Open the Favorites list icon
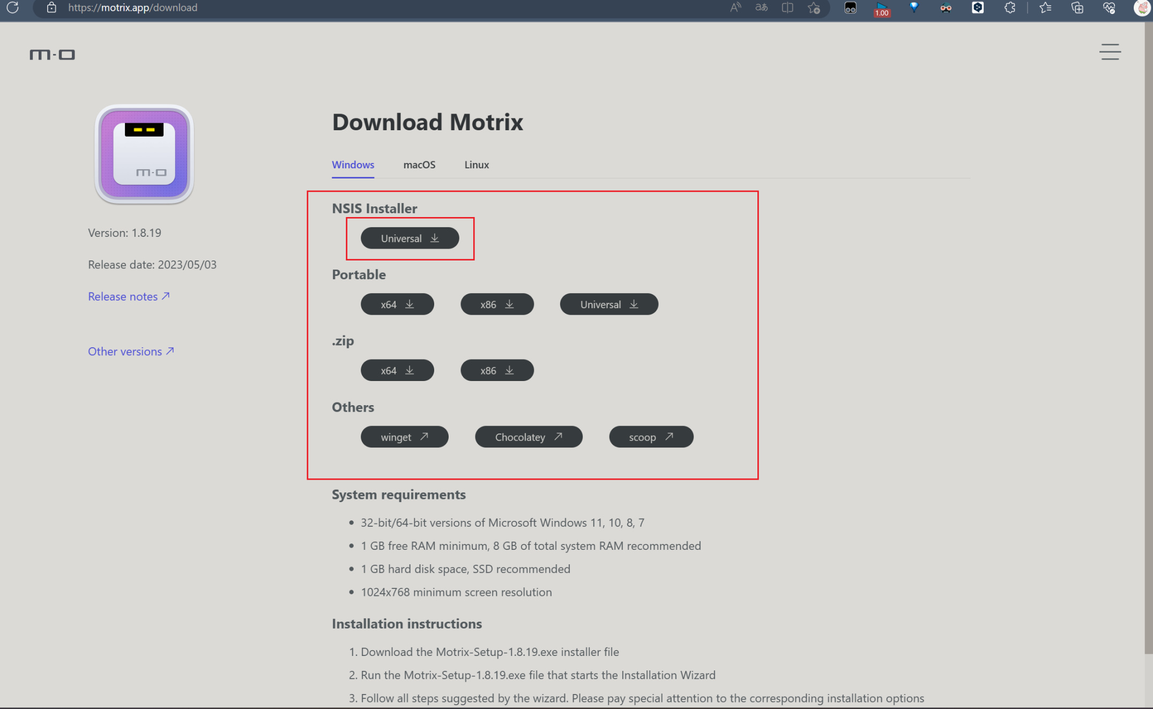Image resolution: width=1153 pixels, height=709 pixels. 1045,8
